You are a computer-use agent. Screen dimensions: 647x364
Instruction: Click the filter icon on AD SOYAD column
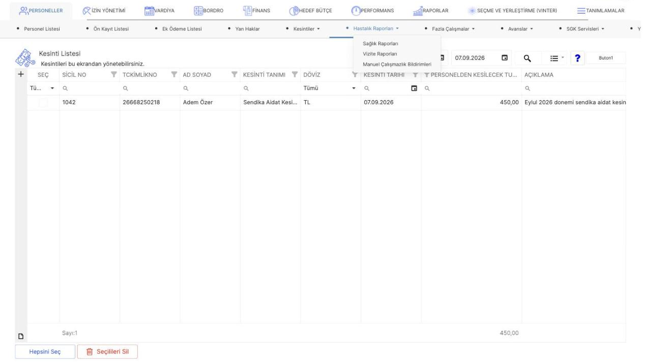point(235,75)
